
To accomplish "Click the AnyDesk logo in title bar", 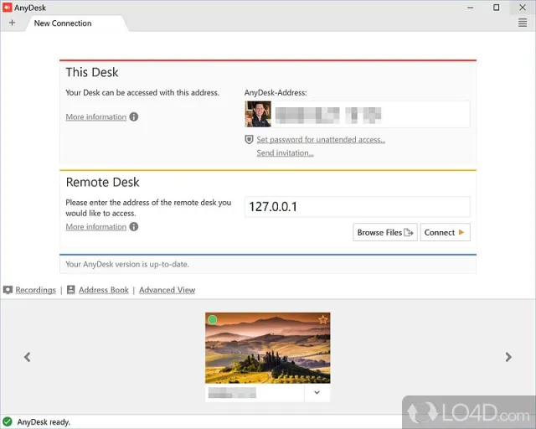I will tap(8, 8).
